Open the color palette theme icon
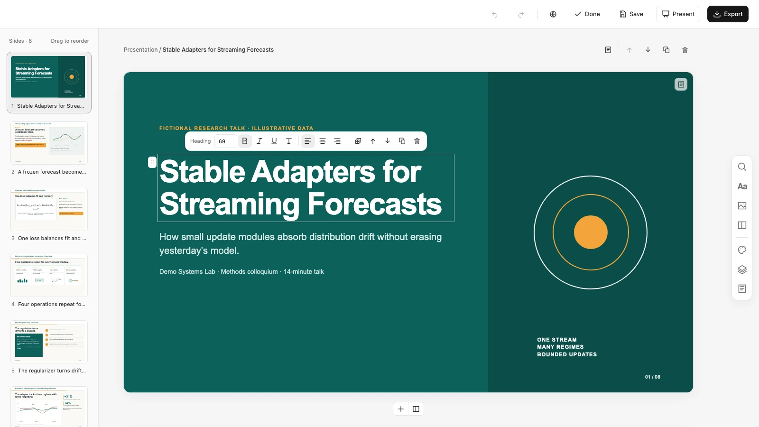The width and height of the screenshot is (759, 427). 742,250
